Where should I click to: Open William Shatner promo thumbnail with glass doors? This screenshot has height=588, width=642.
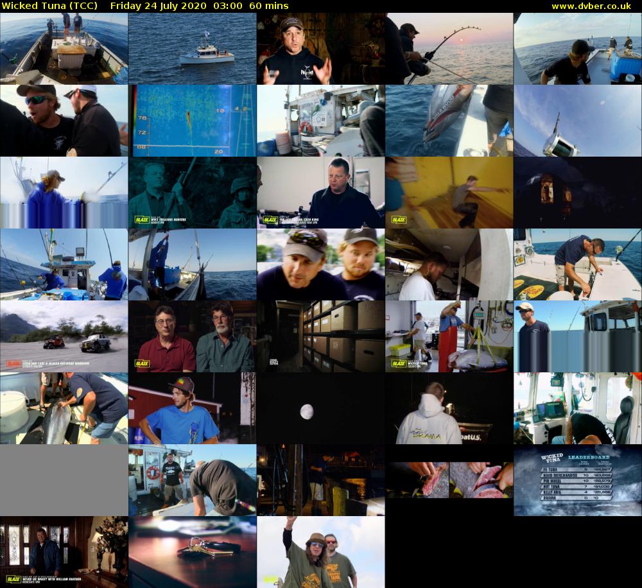[64, 552]
